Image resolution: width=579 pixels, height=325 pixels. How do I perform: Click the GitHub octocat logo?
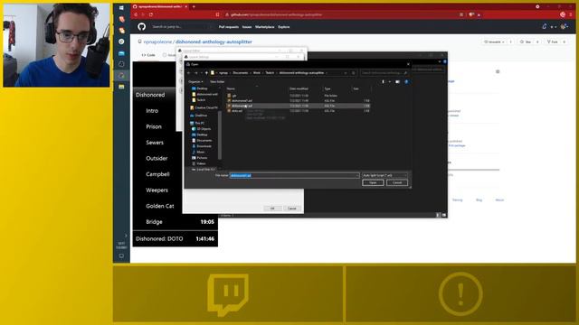[x=142, y=26]
